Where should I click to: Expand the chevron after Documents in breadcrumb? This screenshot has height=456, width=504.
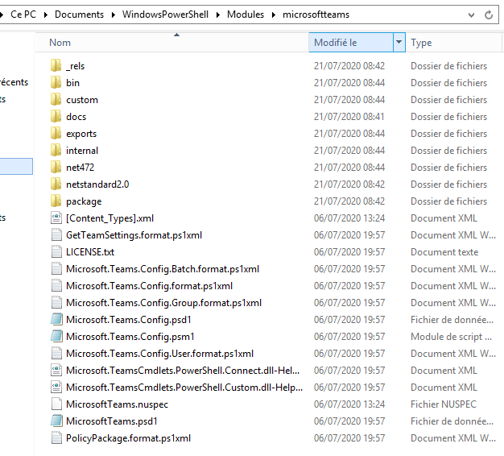coord(114,15)
